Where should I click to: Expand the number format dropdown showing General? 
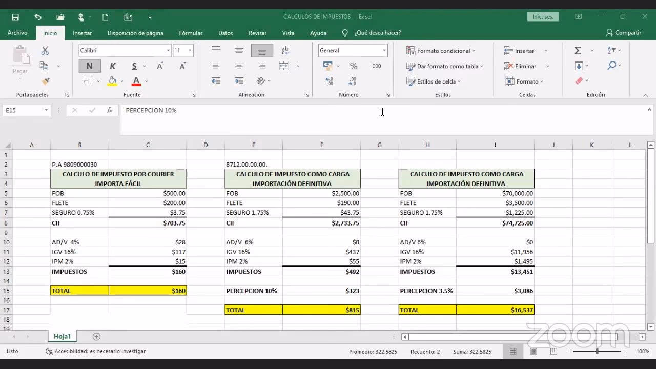384,50
